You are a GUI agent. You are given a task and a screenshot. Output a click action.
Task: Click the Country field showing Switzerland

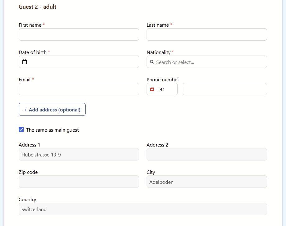point(143,209)
